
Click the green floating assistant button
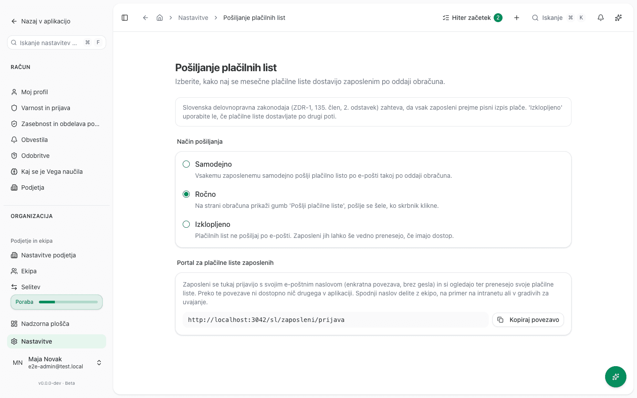pos(616,377)
